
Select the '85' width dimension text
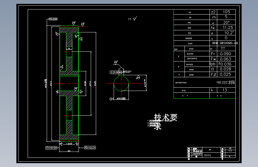(x=69, y=151)
